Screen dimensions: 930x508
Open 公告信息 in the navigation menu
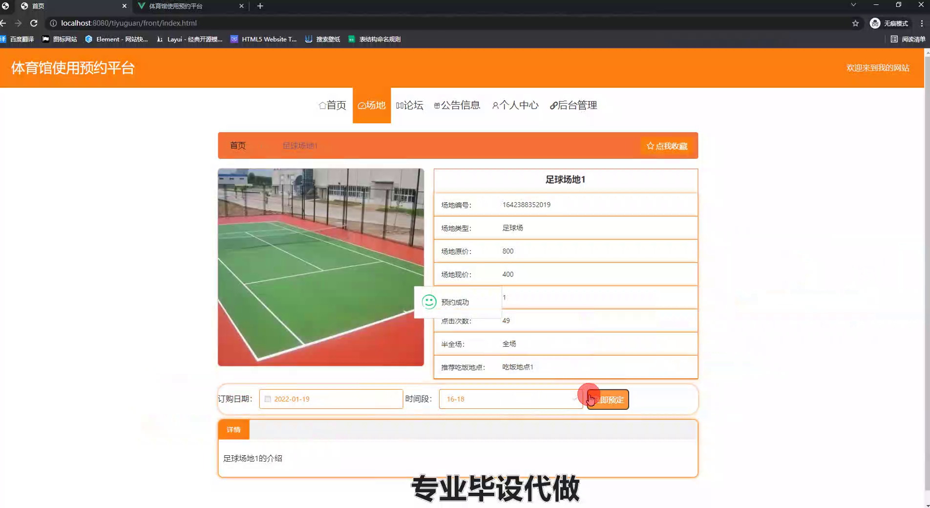coord(457,105)
